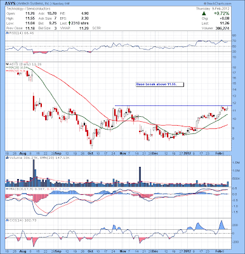The height and width of the screenshot is (254, 245).
Task: Click the ASYS ticker symbol title
Action: coord(10,4)
